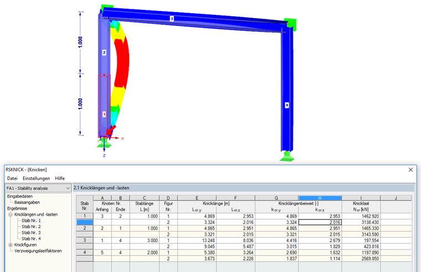The width and height of the screenshot is (421, 272).
Task: Click Knicklängenbeiwert cell 4.416
Action: 276,240
